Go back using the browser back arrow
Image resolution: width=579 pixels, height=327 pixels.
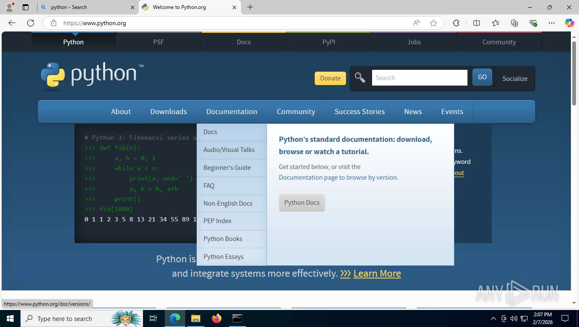click(12, 23)
